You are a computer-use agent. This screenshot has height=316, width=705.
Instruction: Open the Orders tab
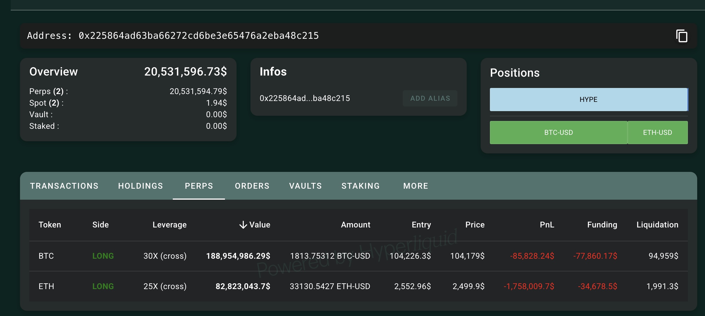point(252,186)
